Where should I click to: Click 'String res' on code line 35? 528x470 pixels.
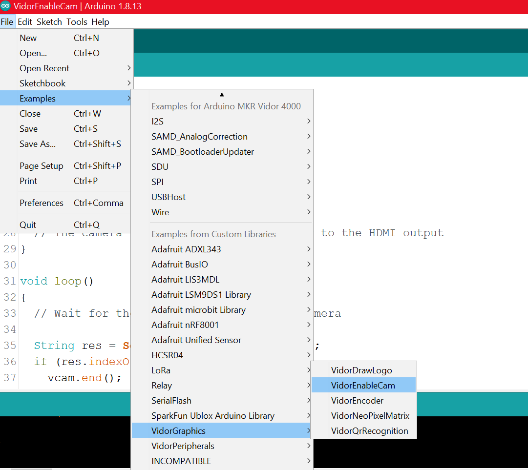68,346
